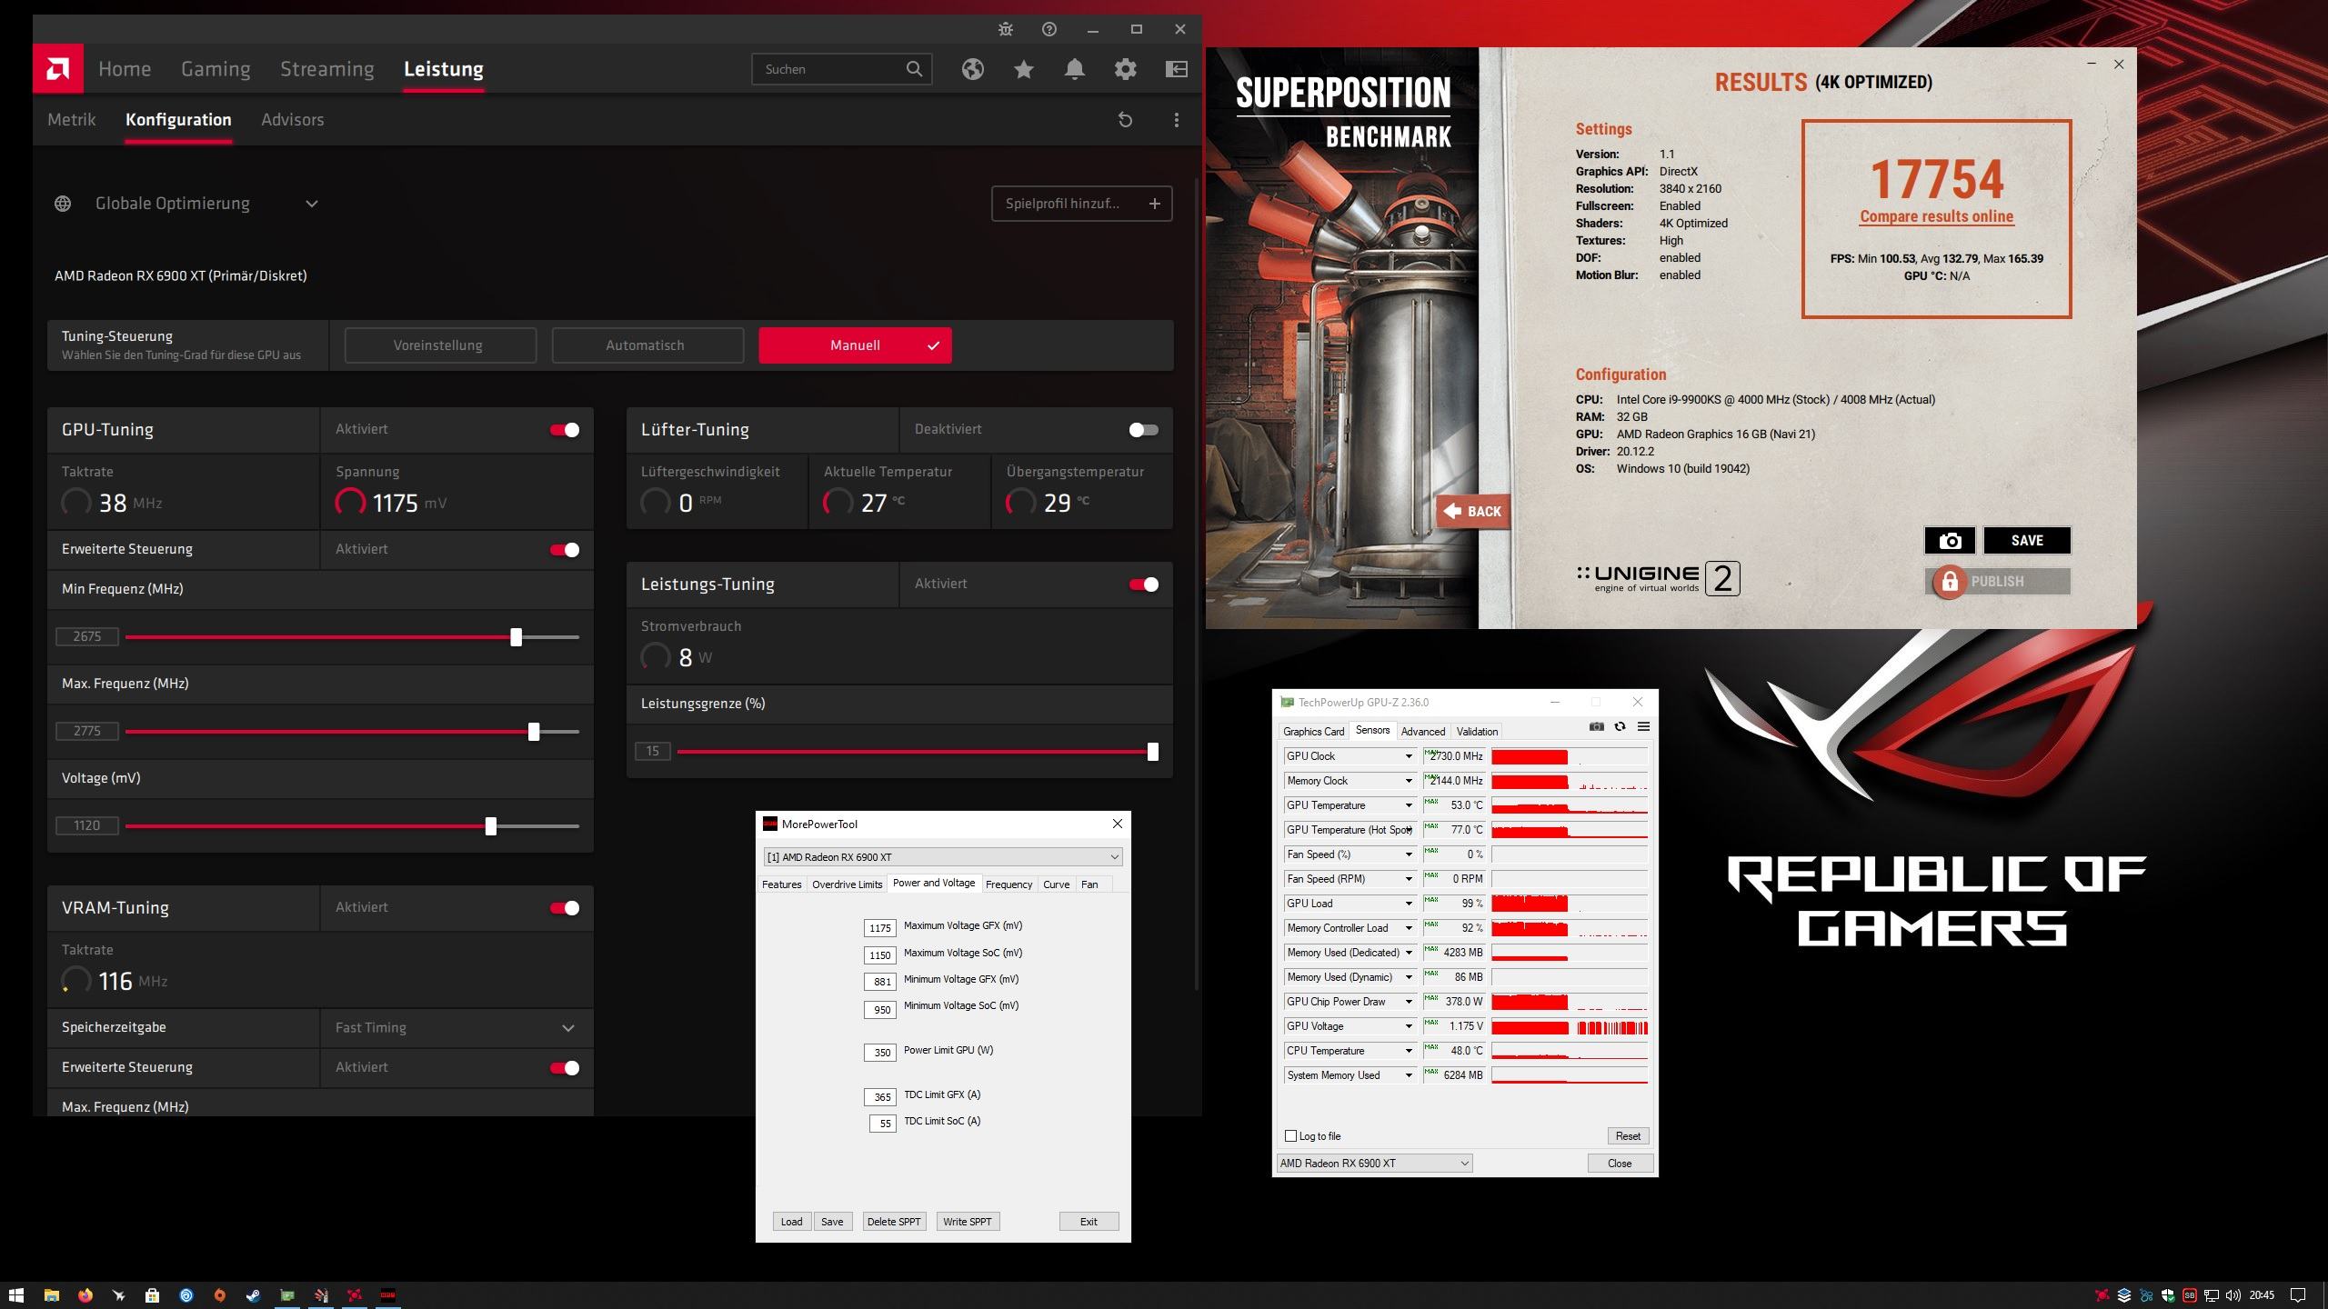The width and height of the screenshot is (2328, 1309).
Task: Open the volume icon in system tray
Action: pos(2233,1295)
